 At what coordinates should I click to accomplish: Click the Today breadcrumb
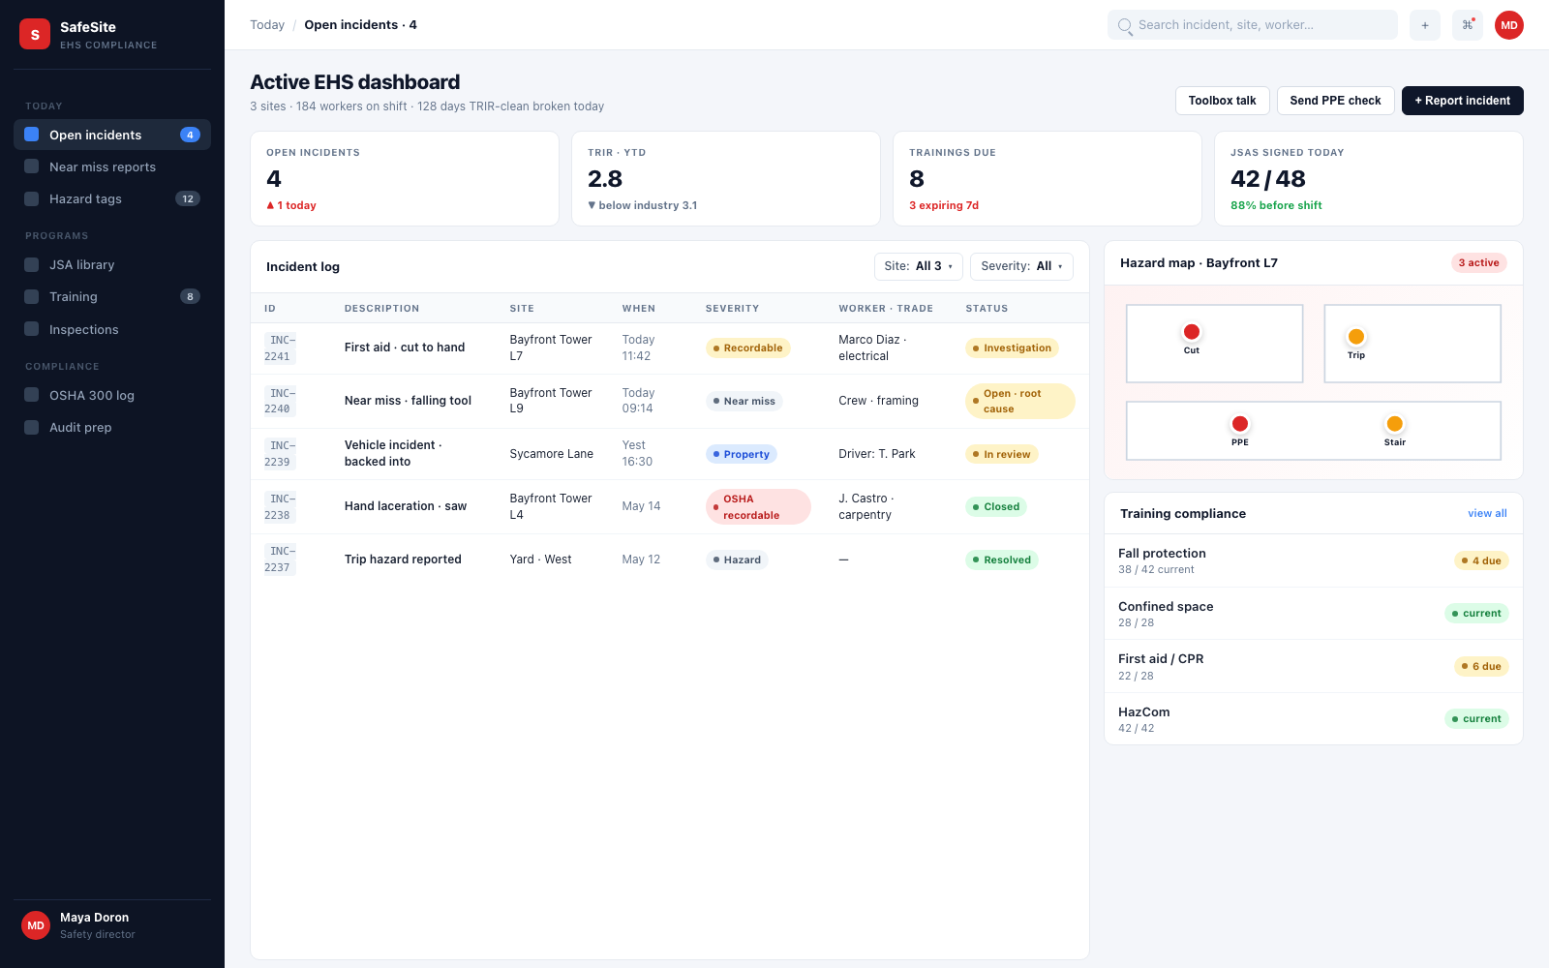pyautogui.click(x=267, y=25)
